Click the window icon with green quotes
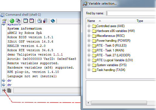Viewport: 156px width, 110px height. 26,21
